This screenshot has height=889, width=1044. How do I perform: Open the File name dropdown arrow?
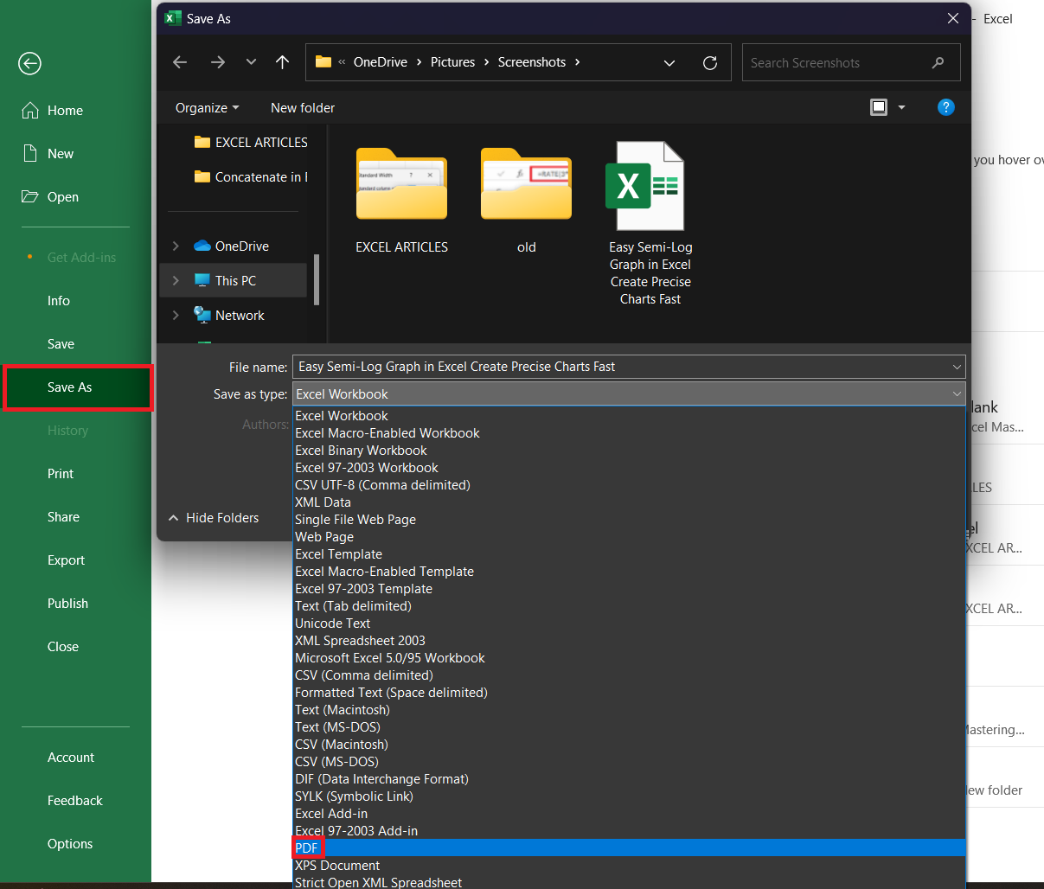957,367
